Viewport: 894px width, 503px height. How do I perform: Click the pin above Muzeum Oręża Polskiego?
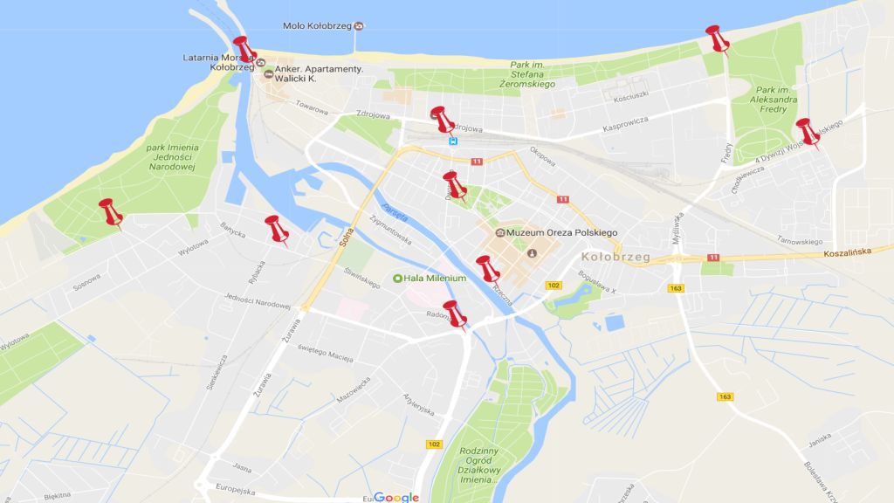coord(455,186)
